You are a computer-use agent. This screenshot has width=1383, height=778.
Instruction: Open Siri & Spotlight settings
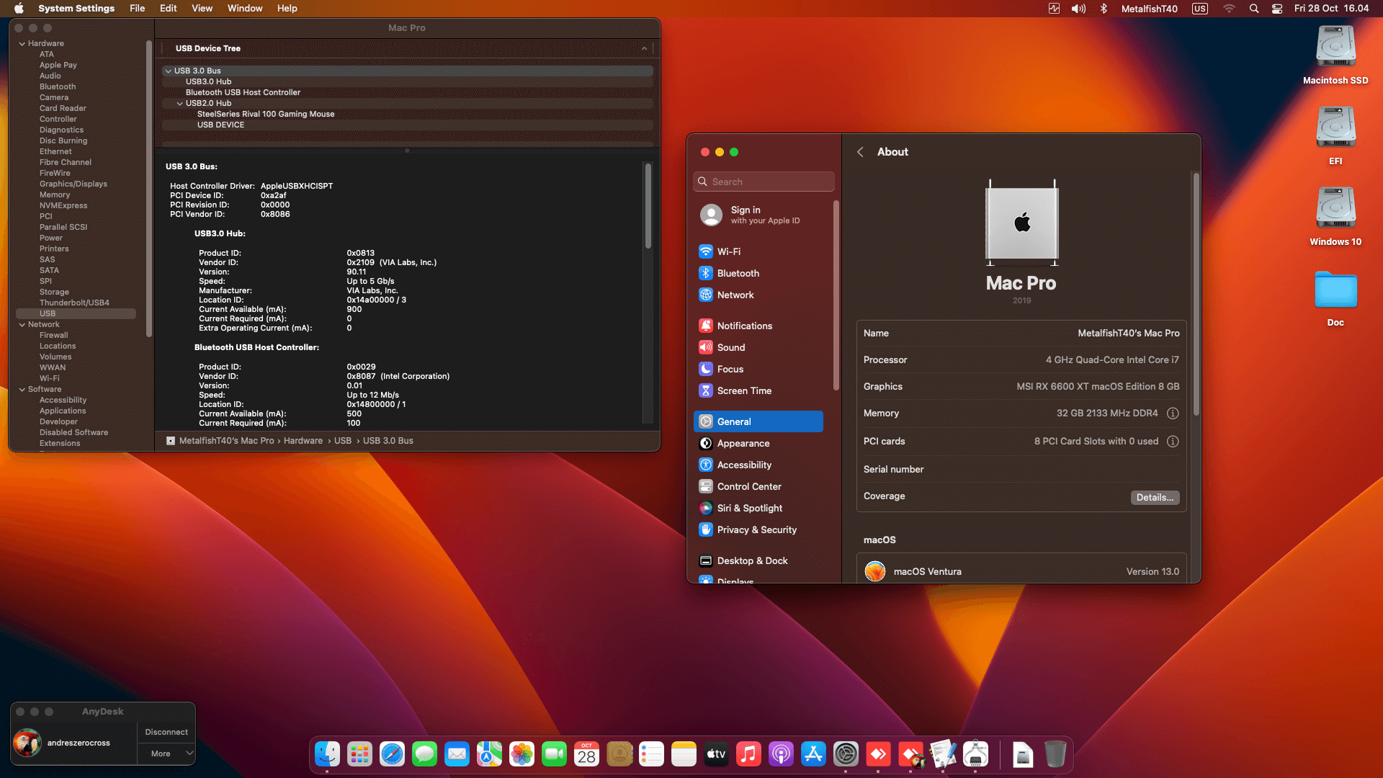[749, 508]
